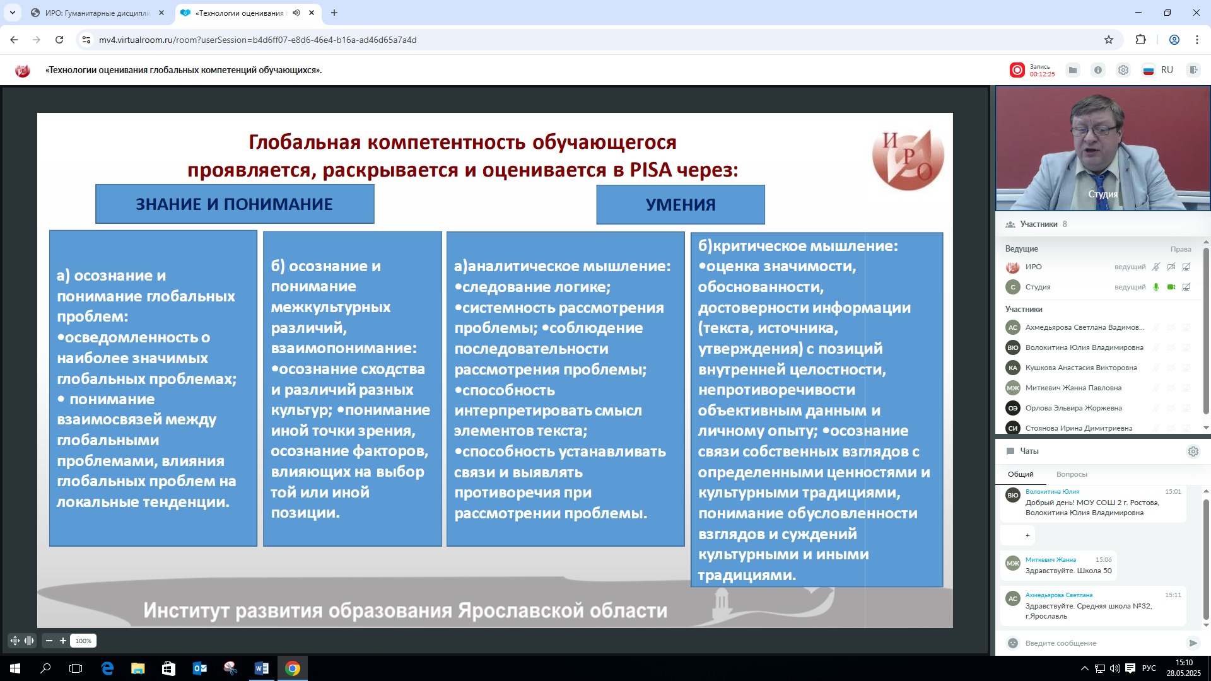1211x681 pixels.
Task: Toggle camera rights for Волокитина Юлия
Action: click(x=1171, y=347)
